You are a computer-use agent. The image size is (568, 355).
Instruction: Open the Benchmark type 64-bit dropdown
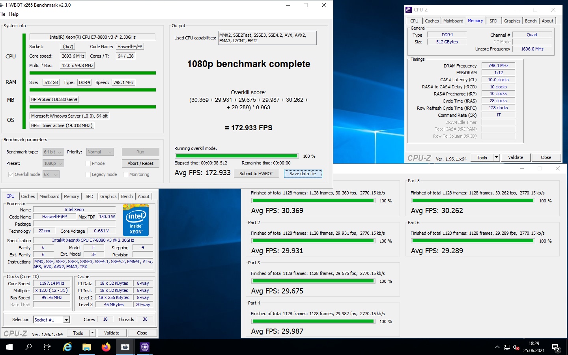[x=53, y=152]
